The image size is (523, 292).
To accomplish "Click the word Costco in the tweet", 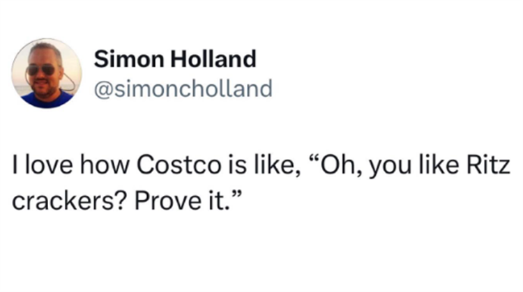I will pyautogui.click(x=179, y=165).
